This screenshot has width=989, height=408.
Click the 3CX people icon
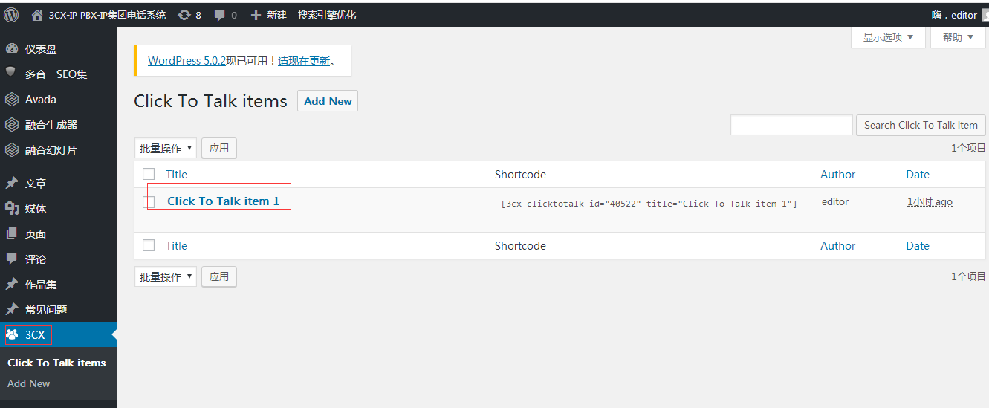12,335
